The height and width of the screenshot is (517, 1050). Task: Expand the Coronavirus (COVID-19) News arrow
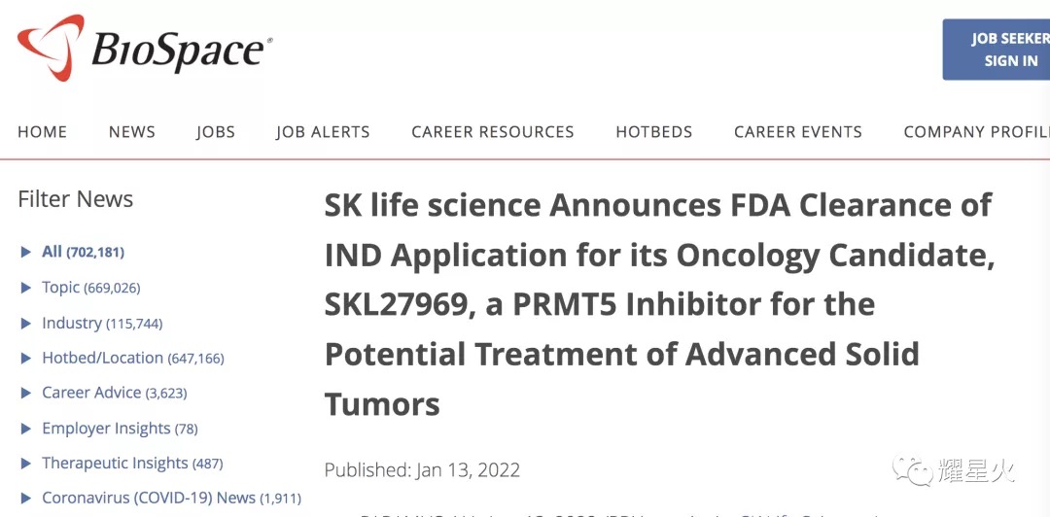(26, 498)
